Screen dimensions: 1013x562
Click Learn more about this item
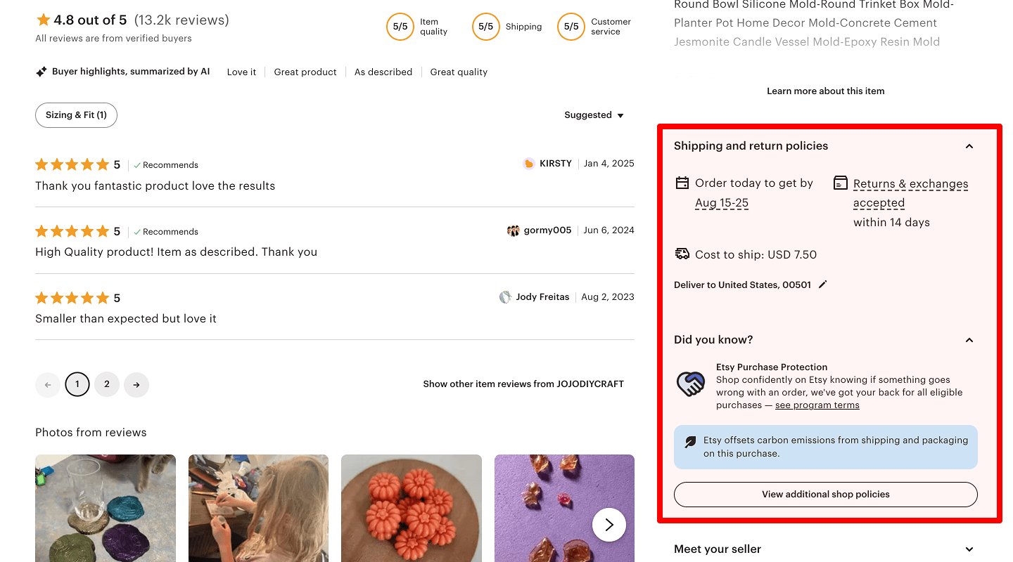coord(825,91)
